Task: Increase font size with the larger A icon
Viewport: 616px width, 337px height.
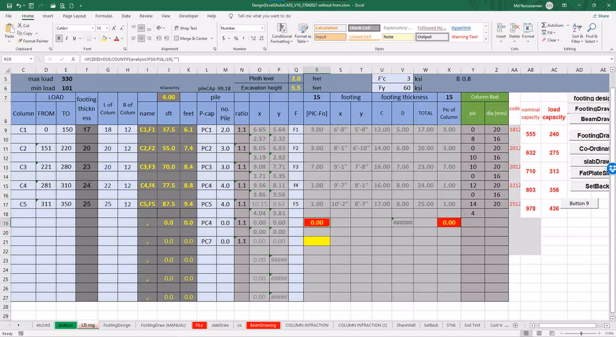Action: (x=114, y=28)
